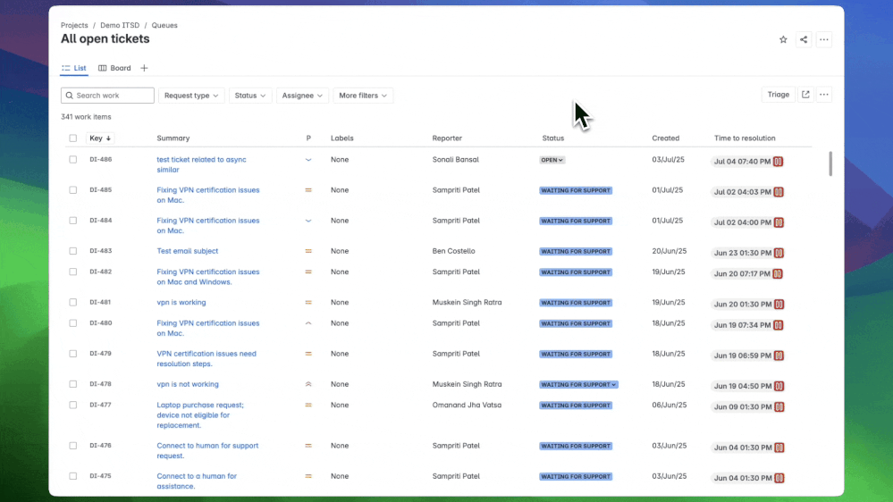
Task: Open the Laptop purchase request ticket
Action: click(x=200, y=415)
